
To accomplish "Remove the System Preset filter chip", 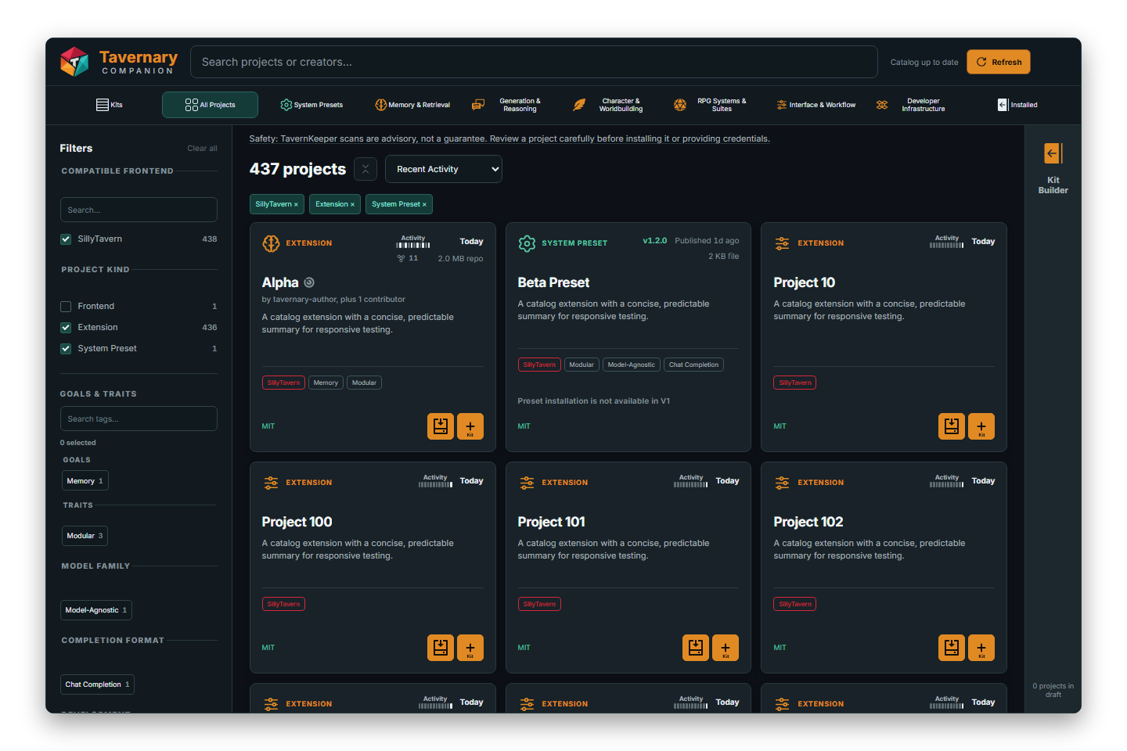I will [399, 204].
